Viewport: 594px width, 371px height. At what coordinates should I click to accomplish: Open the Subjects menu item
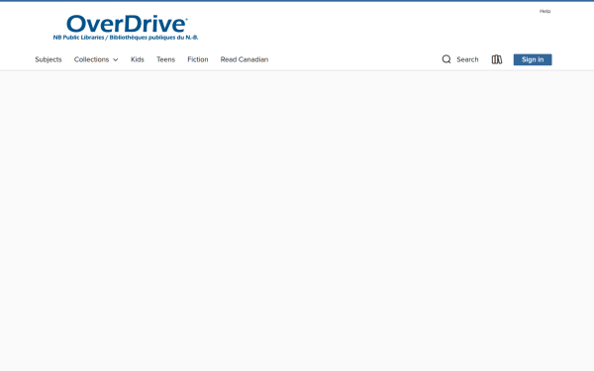click(49, 59)
